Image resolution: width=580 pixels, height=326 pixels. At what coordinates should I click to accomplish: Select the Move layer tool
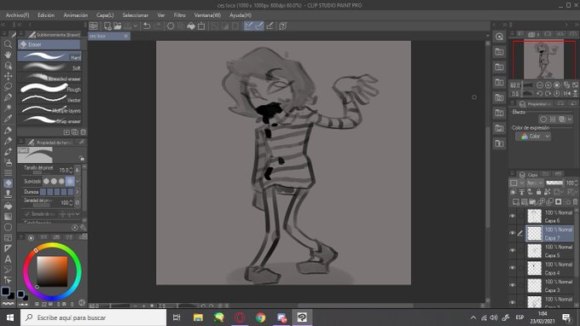pos(8,76)
